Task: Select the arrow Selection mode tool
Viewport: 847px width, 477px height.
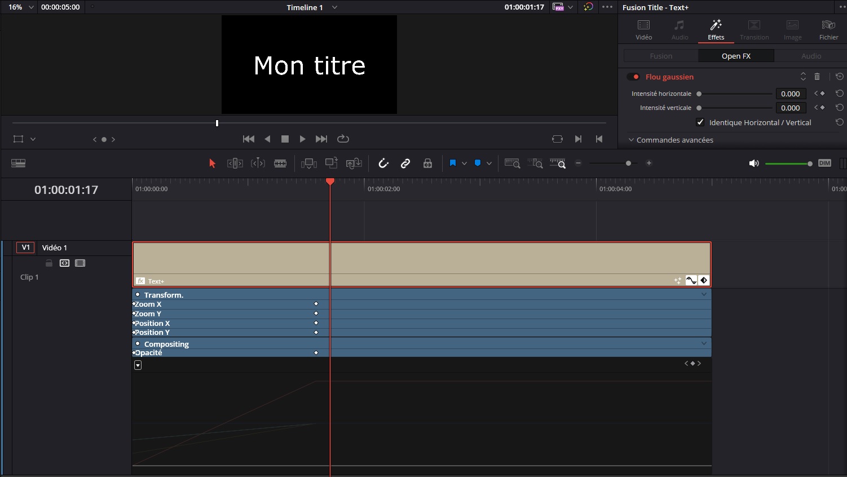Action: point(212,164)
